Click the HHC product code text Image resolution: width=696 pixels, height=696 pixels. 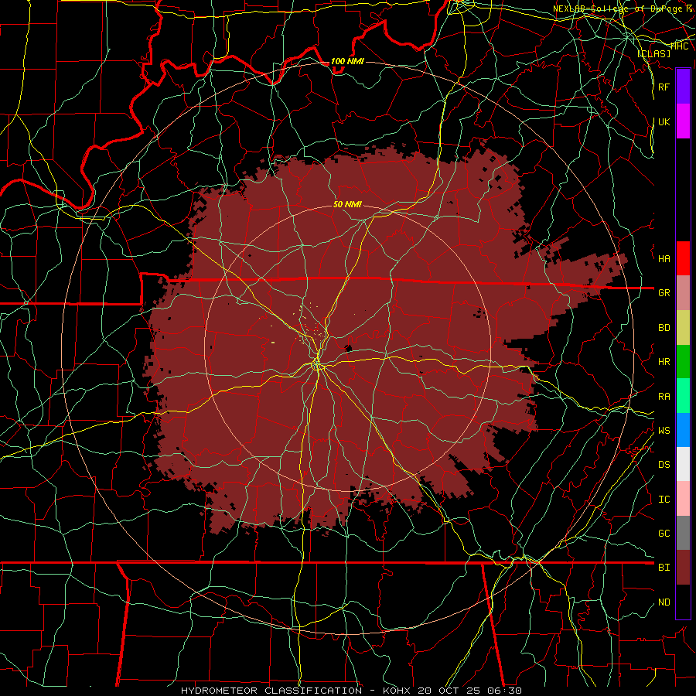point(680,46)
